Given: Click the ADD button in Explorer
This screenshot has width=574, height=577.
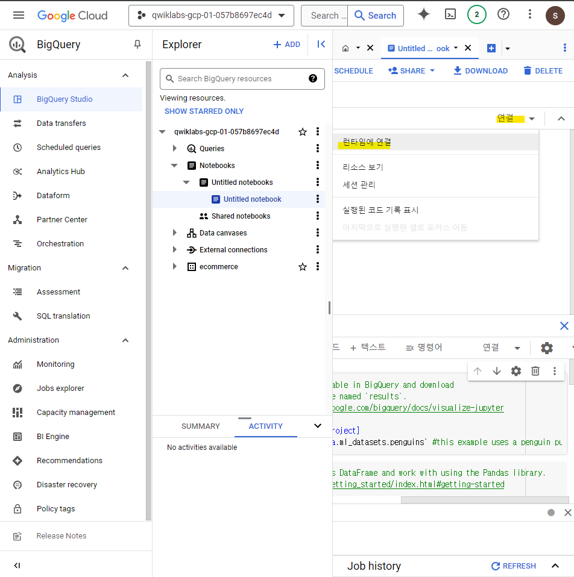Looking at the screenshot, I should pos(286,45).
